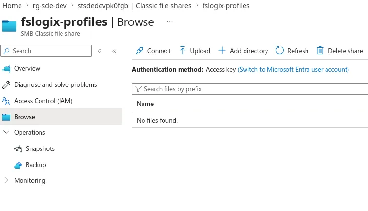This screenshot has width=368, height=211.
Task: Click Add directory button
Action: pos(243,51)
